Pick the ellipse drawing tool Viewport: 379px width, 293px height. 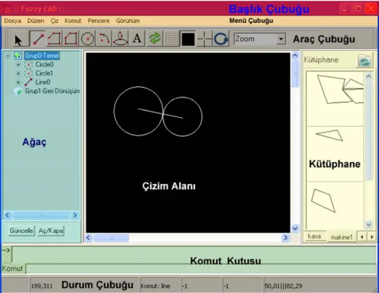click(121, 39)
